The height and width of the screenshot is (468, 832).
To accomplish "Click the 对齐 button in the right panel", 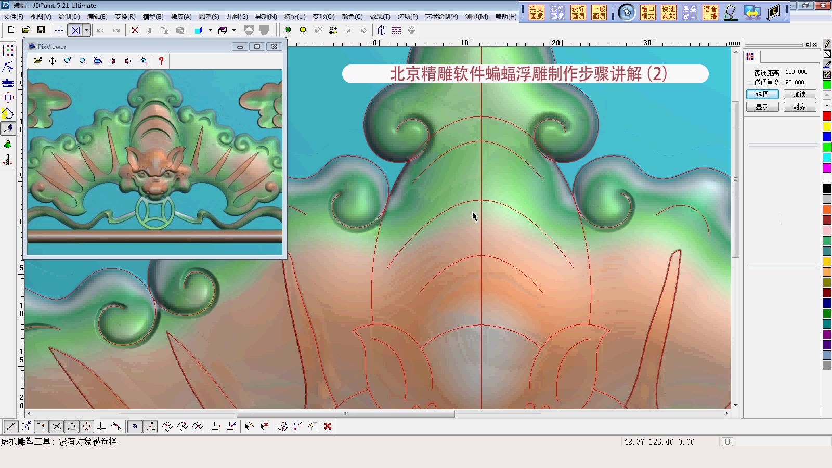I will [800, 106].
